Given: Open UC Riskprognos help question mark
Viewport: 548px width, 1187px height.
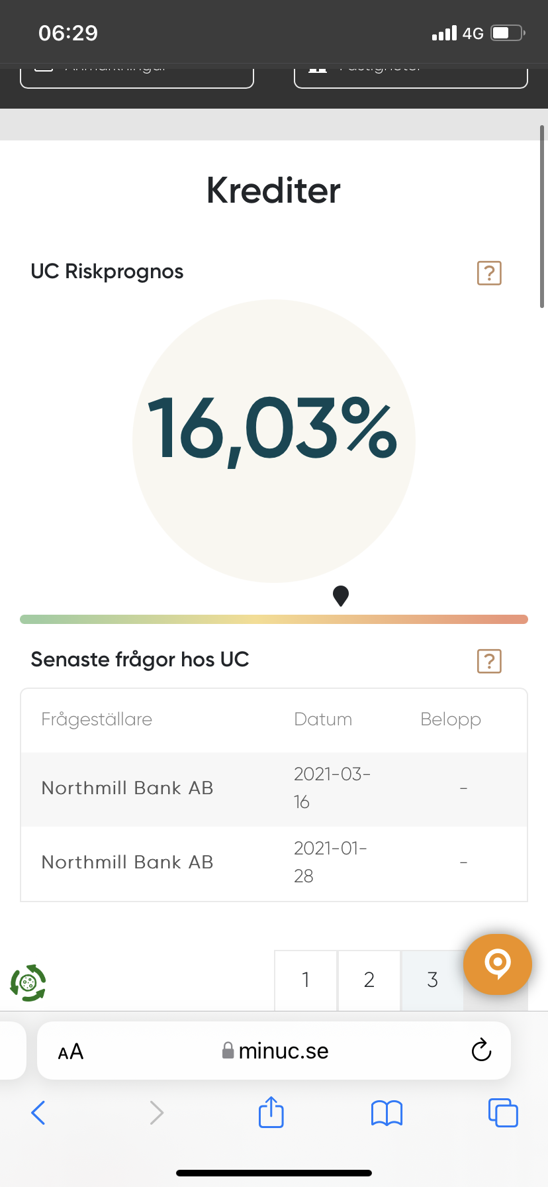Looking at the screenshot, I should point(489,273).
